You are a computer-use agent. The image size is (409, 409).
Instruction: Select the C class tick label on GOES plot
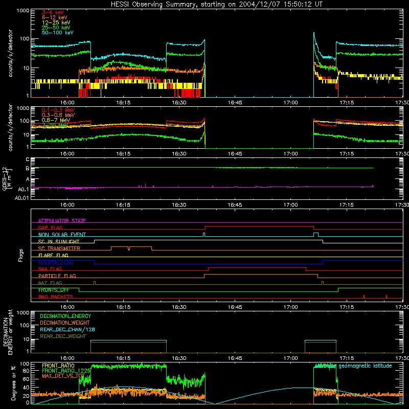point(28,160)
